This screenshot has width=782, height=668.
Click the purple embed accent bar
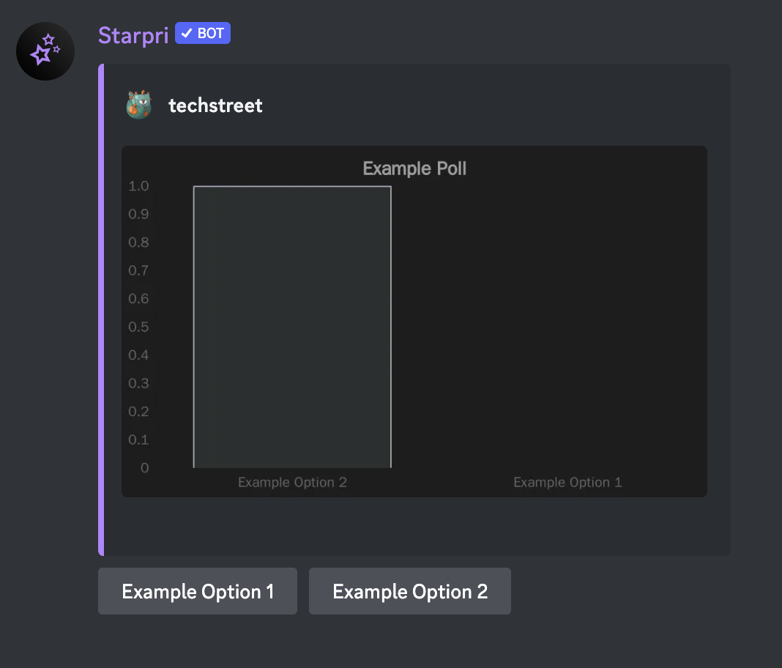[101, 309]
